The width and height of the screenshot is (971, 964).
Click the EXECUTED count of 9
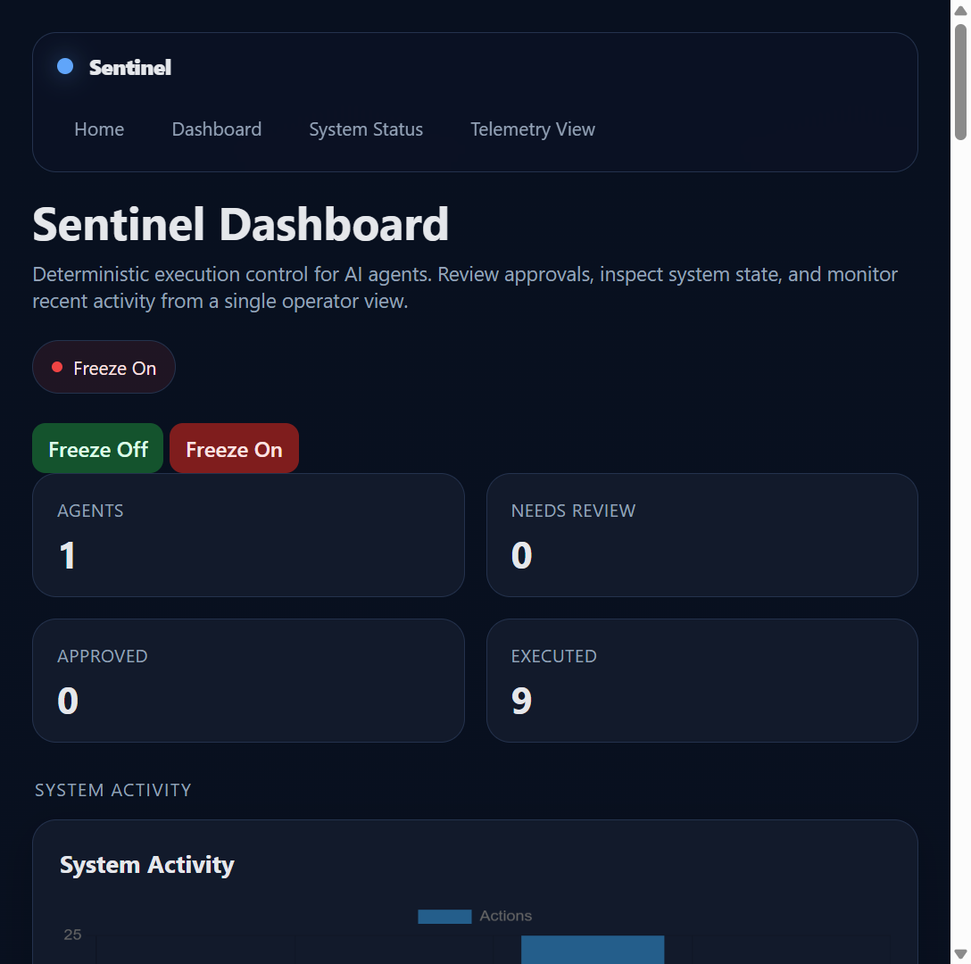522,701
